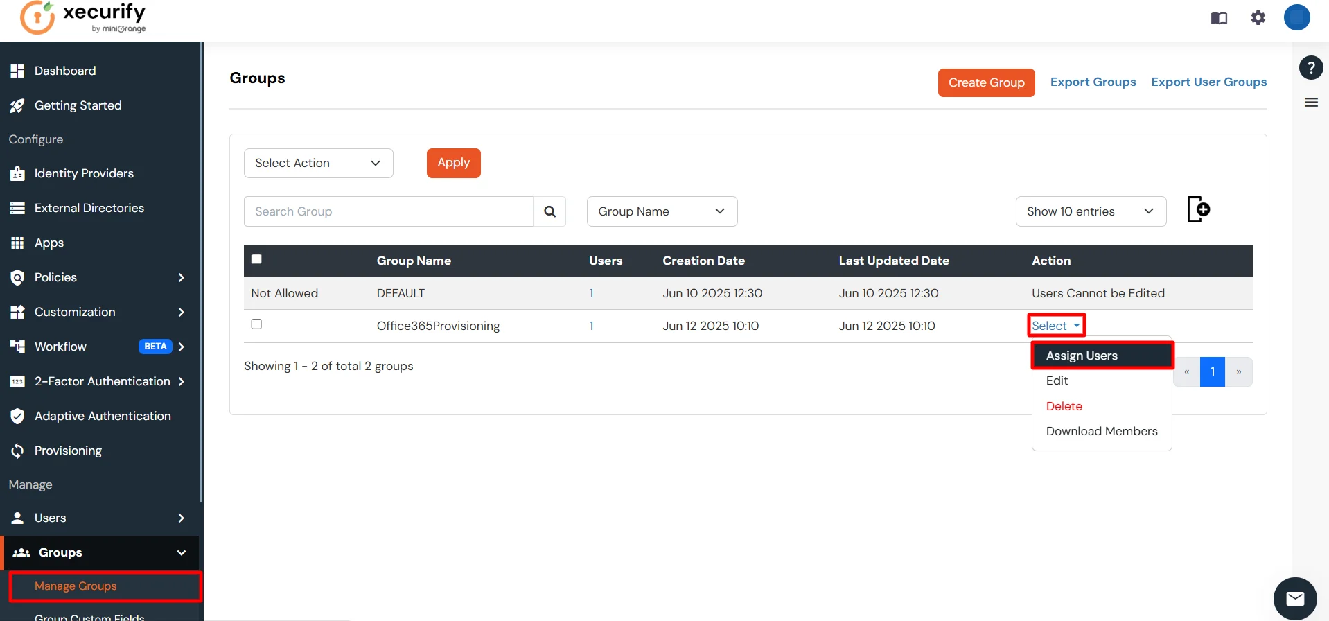
Task: Click the Dashboard sidebar icon
Action: [x=17, y=71]
